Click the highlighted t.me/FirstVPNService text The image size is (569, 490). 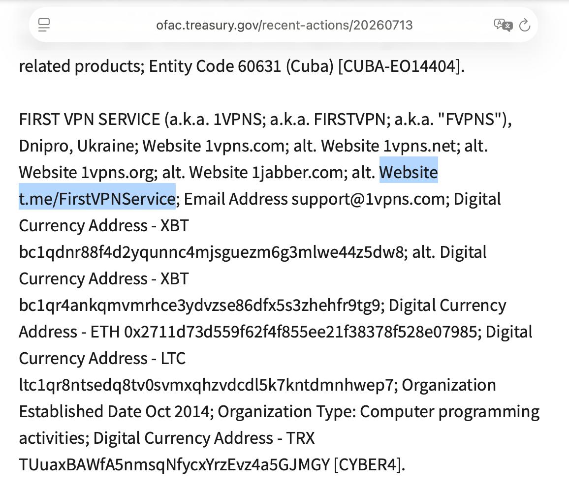pyautogui.click(x=97, y=199)
